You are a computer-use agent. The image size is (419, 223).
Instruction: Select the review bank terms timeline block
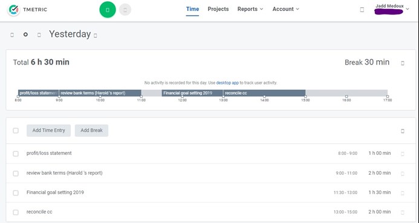pos(100,93)
